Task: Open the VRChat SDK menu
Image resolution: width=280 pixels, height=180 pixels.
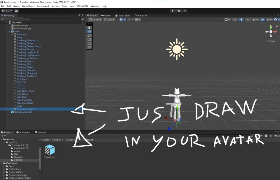Action: coord(82,6)
